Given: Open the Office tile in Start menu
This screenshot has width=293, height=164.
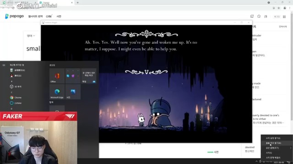Looking at the screenshot, I should (x=57, y=76).
